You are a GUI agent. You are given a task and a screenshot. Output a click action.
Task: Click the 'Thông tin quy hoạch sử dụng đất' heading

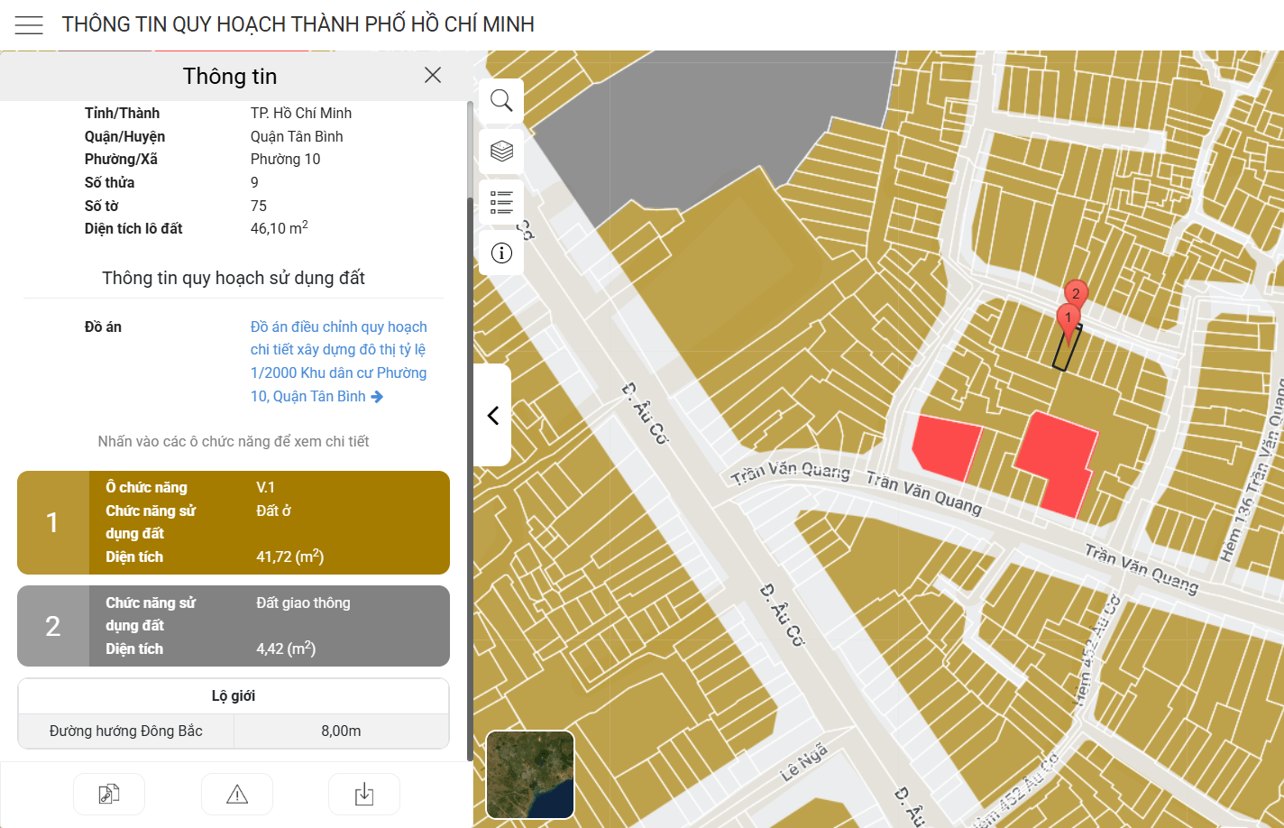(234, 278)
